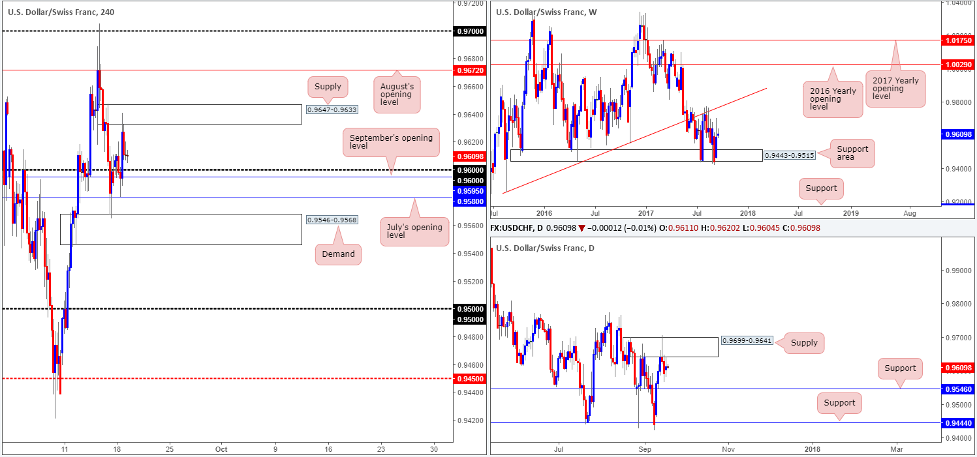
Task: Select the 2019 label on the weekly time axis
Action: [x=850, y=213]
